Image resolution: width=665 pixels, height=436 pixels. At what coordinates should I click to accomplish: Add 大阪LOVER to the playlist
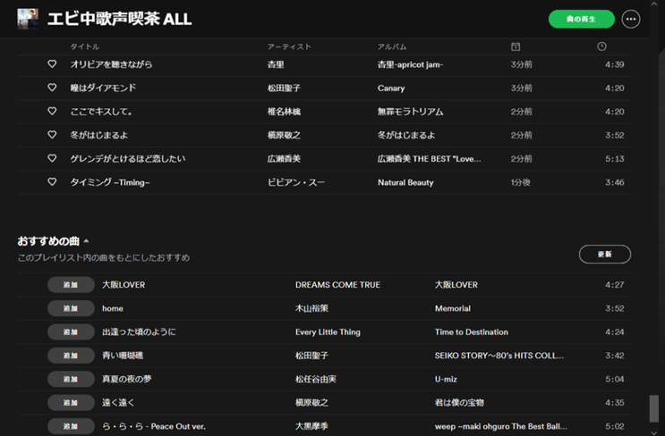[71, 285]
